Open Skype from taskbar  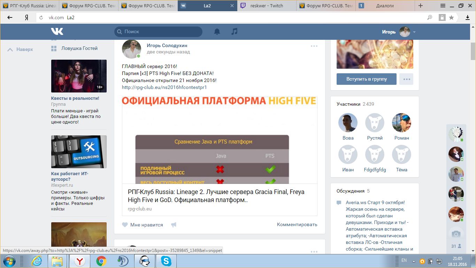166,261
